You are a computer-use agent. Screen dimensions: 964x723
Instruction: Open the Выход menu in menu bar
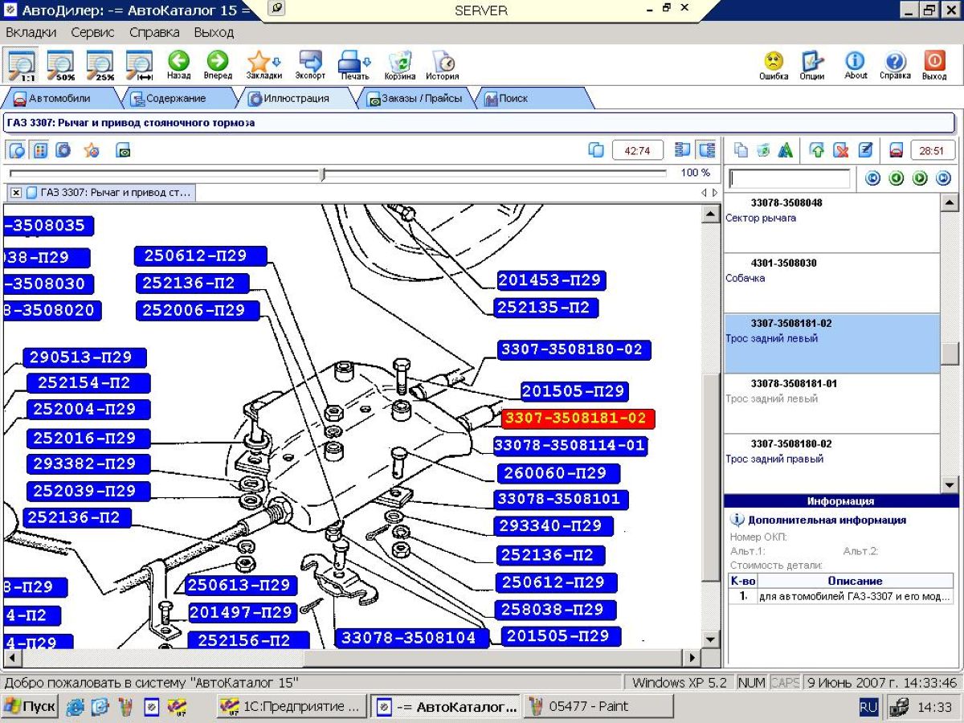click(214, 32)
